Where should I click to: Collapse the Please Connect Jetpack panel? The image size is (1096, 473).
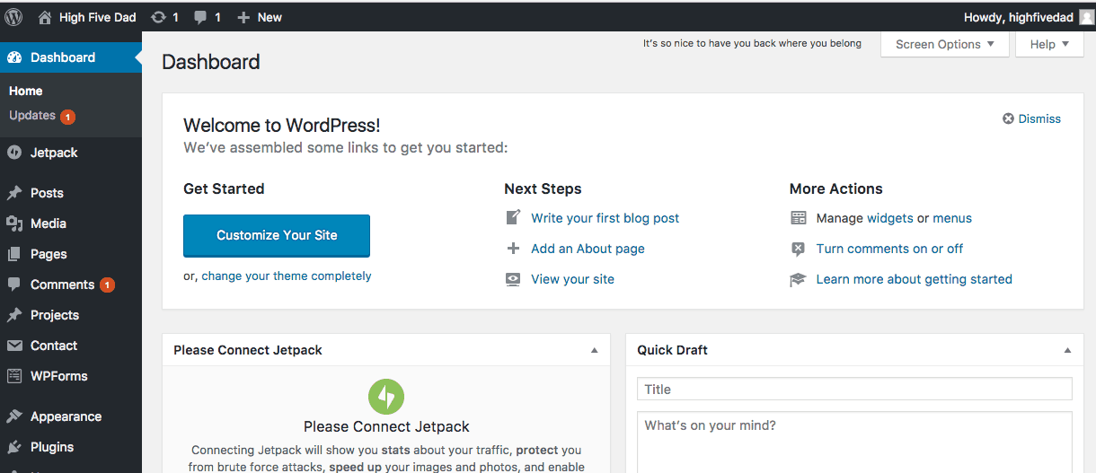click(x=594, y=350)
